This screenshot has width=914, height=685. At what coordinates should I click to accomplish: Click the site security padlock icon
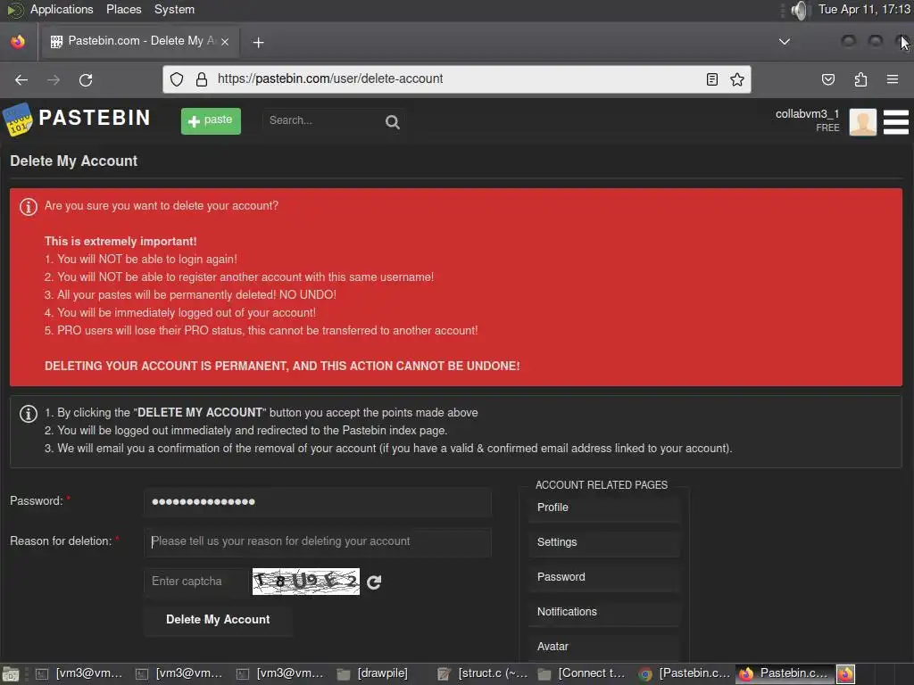tap(202, 79)
